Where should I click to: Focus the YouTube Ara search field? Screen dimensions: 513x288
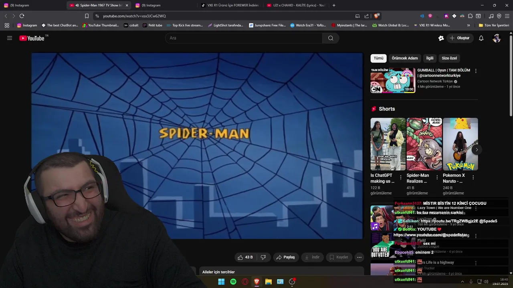point(244,38)
